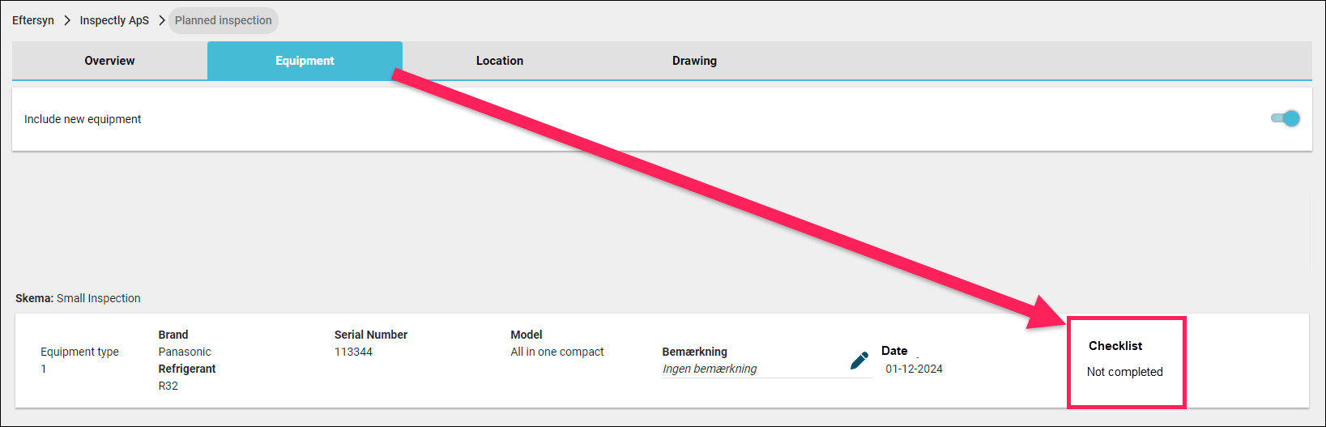Toggle the Include new equipment switch
The height and width of the screenshot is (427, 1326).
tap(1285, 118)
